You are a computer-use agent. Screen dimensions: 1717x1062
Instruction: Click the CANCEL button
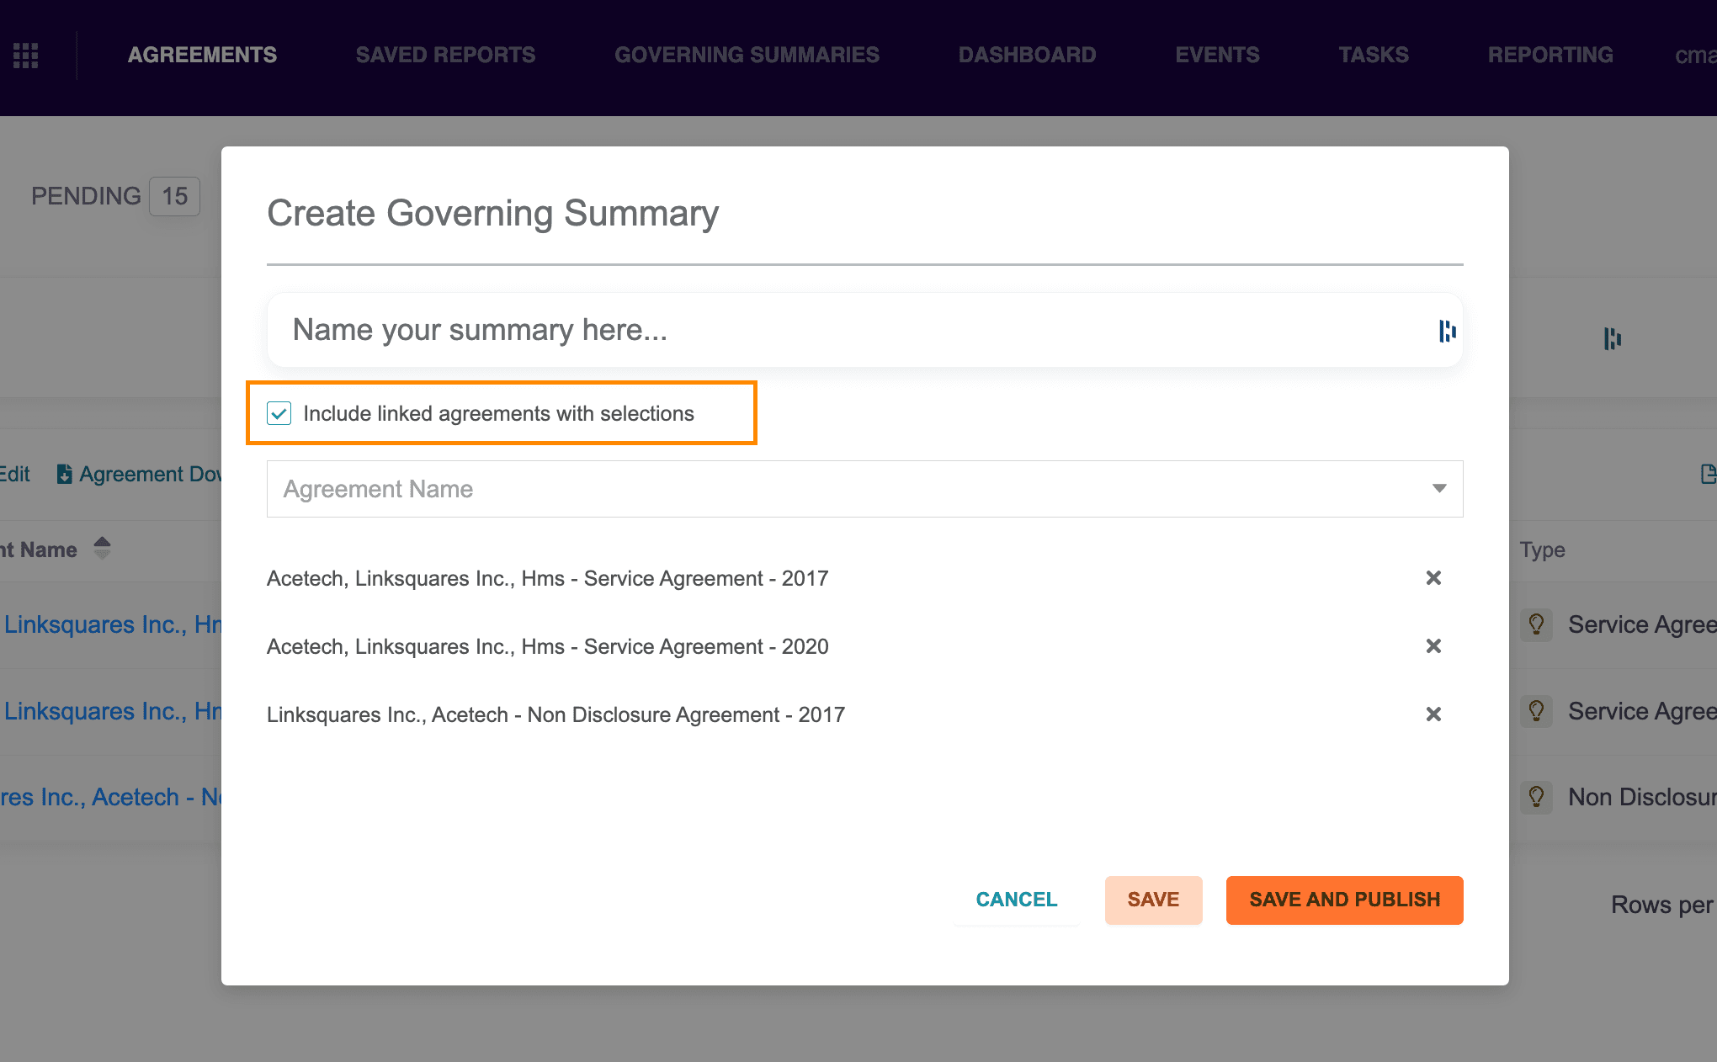pyautogui.click(x=1016, y=900)
